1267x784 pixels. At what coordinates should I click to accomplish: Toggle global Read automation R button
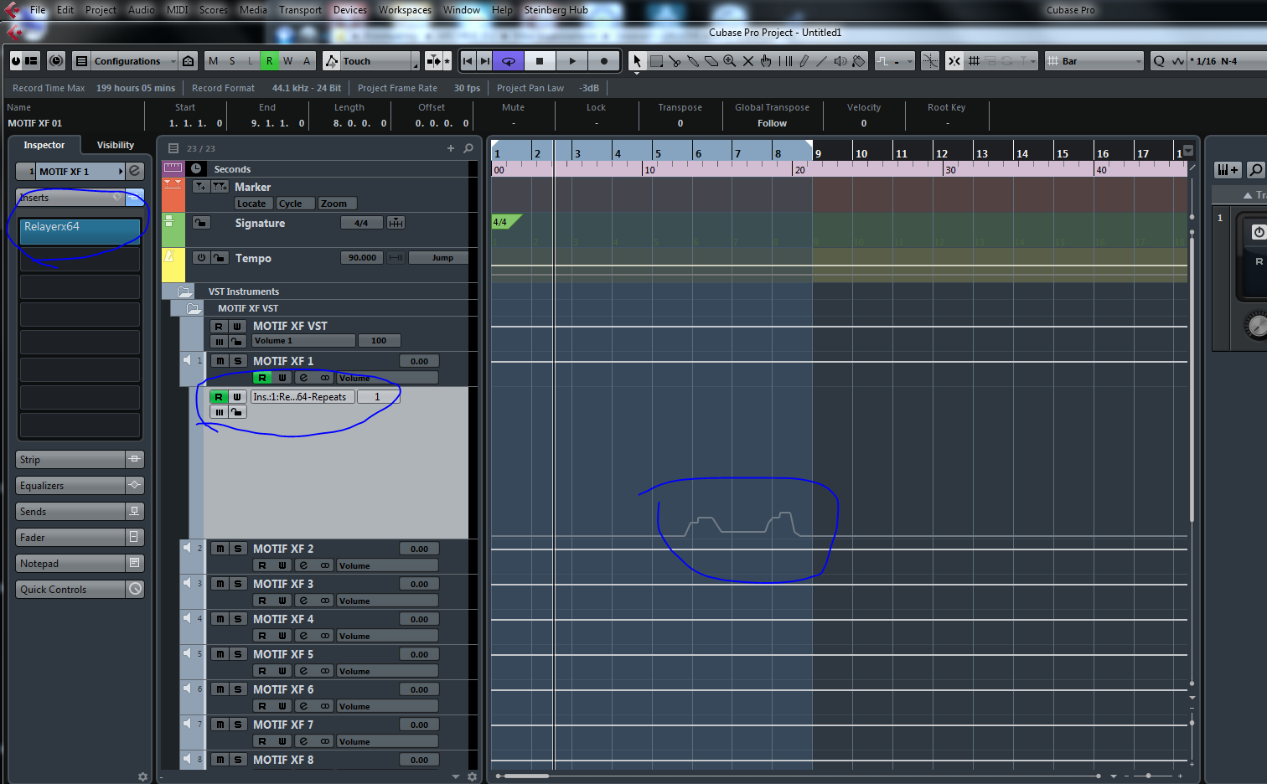[x=269, y=61]
